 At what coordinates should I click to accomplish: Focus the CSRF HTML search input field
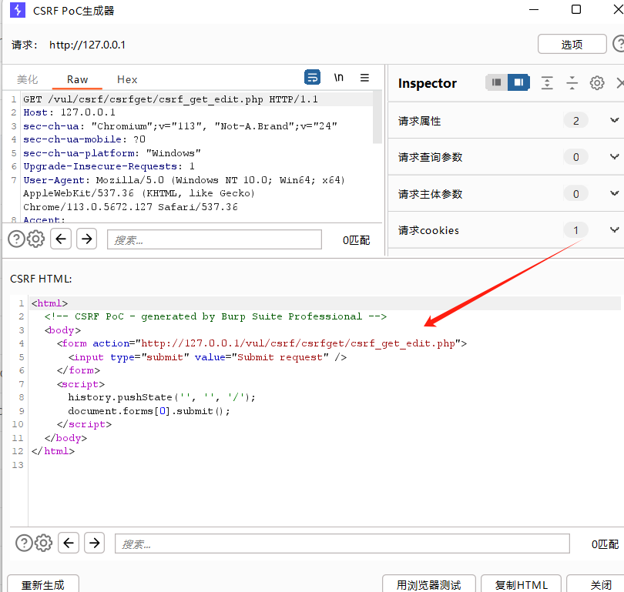point(342,544)
